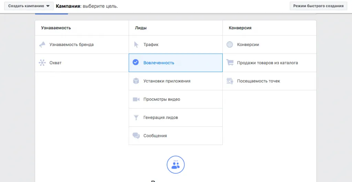Click the cursor arrow icon beside Трафик

click(x=136, y=45)
